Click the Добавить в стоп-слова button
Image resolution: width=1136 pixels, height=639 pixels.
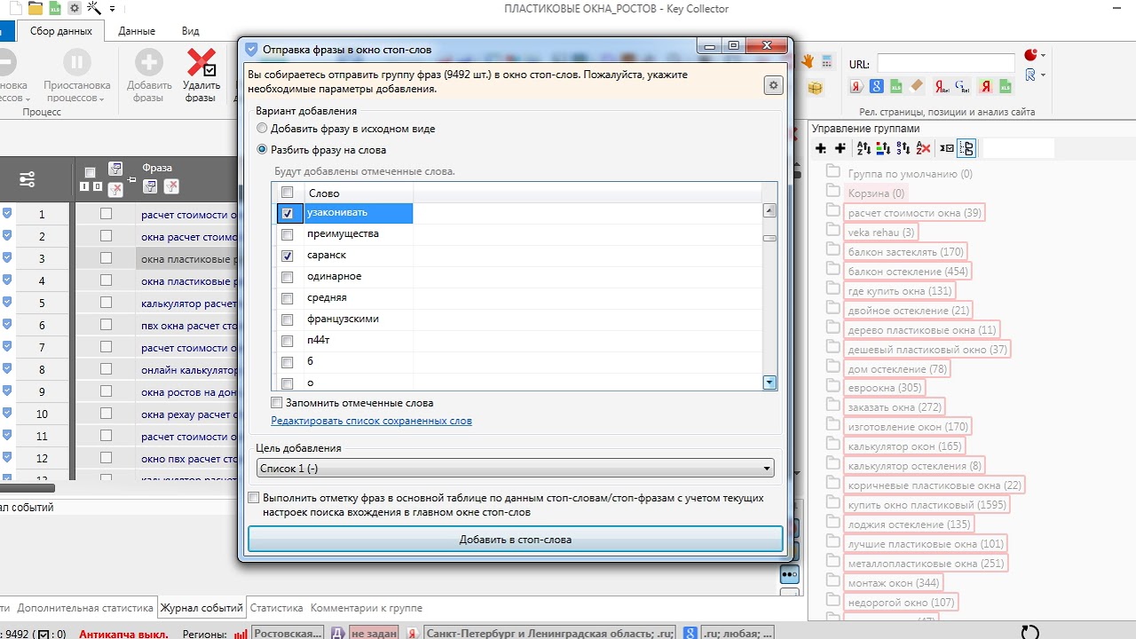[x=516, y=539]
